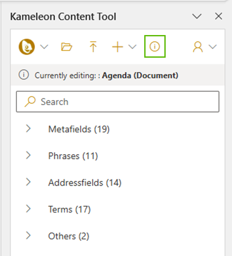The height and width of the screenshot is (256, 232).
Task: Expand the Addressfields chevron
Action: (x=28, y=182)
